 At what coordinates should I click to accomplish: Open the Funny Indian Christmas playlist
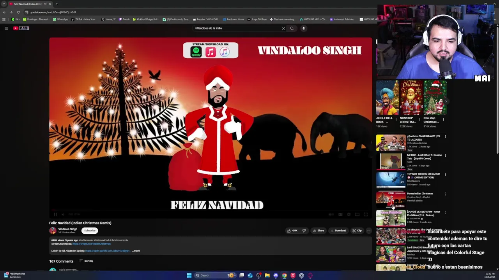(x=391, y=199)
